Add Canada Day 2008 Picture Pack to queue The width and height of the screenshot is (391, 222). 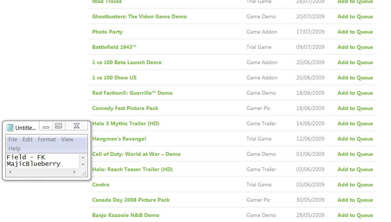pos(355,200)
